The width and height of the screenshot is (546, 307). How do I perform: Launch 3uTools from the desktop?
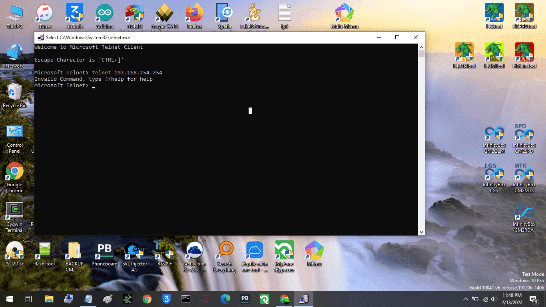click(75, 16)
